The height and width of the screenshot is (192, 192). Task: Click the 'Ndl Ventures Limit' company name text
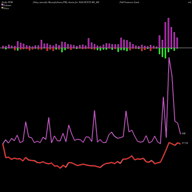(x=129, y=2)
